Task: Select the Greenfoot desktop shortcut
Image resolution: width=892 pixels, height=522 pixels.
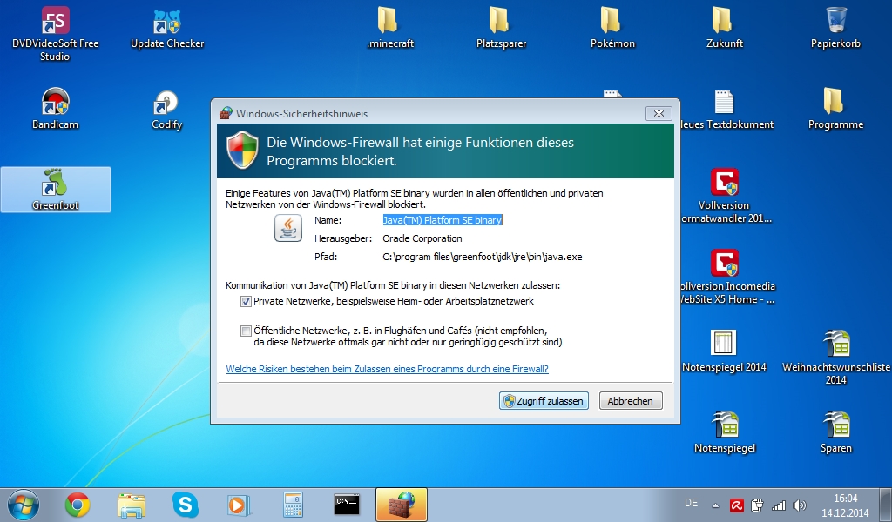Action: coord(55,190)
